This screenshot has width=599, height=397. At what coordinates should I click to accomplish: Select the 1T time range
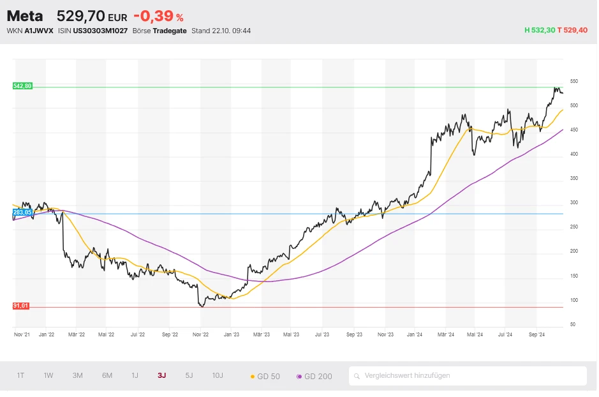21,375
